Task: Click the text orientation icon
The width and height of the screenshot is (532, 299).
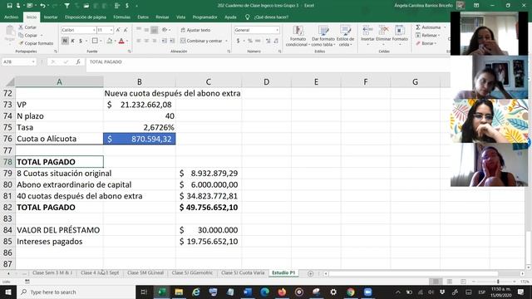Action: coord(165,30)
